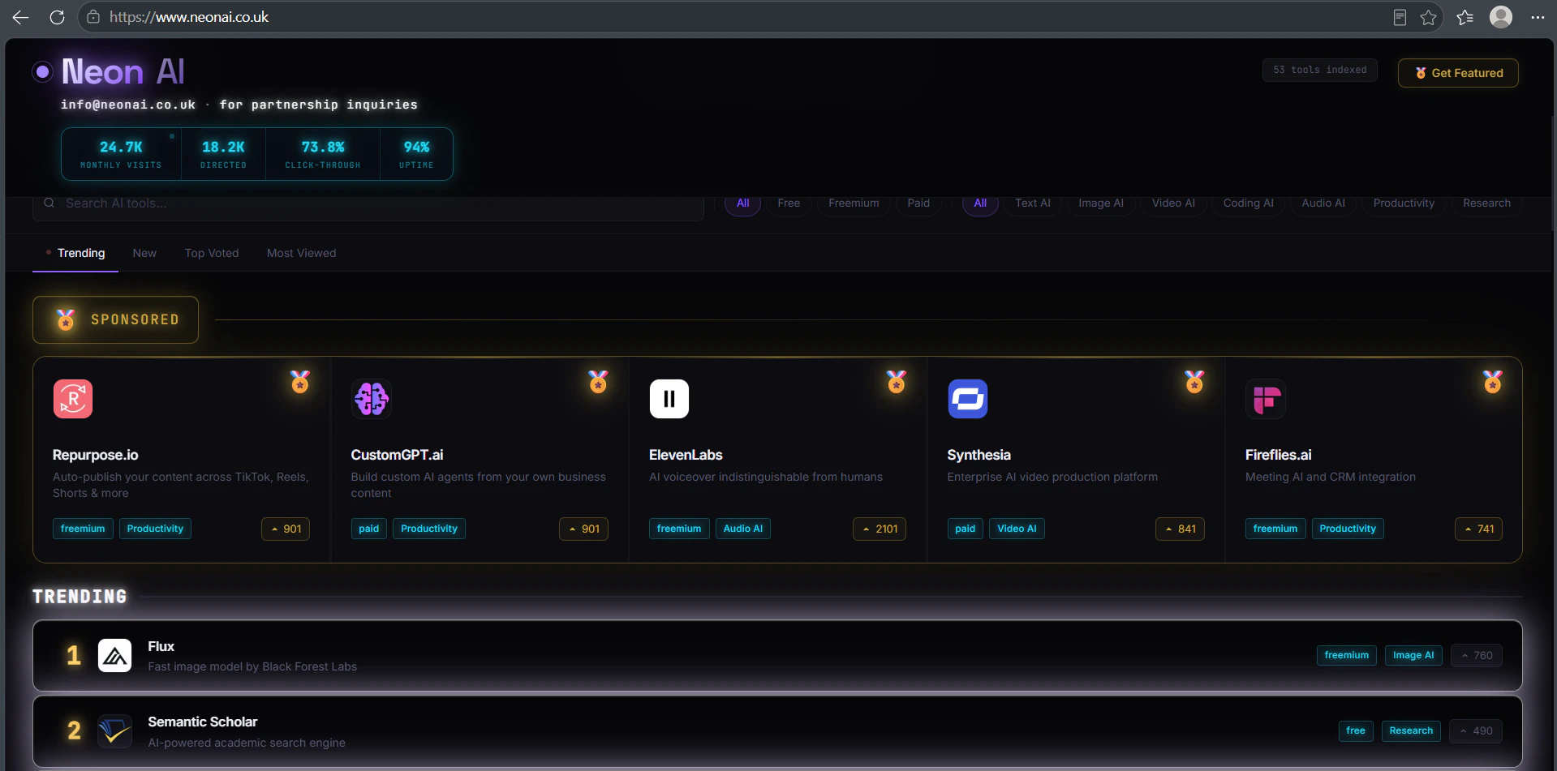Click the medal badge on Synthesia card

pyautogui.click(x=1194, y=382)
